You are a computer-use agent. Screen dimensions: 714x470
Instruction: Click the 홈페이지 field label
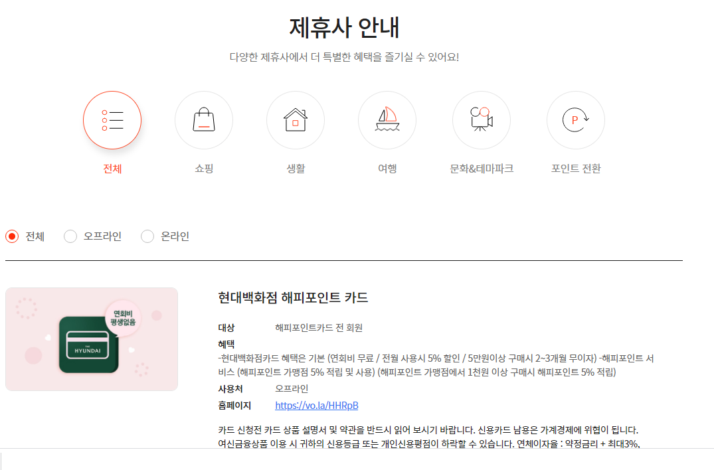[x=234, y=406]
